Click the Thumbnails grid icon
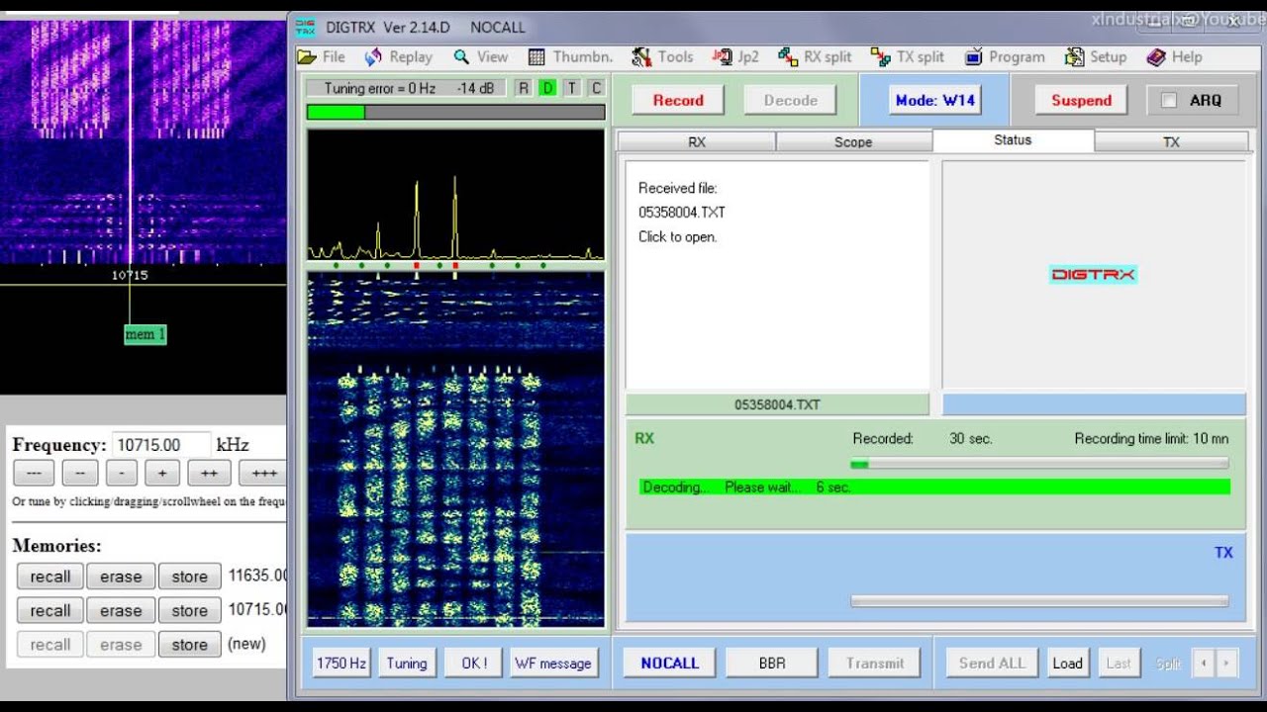This screenshot has width=1267, height=712. click(x=536, y=57)
